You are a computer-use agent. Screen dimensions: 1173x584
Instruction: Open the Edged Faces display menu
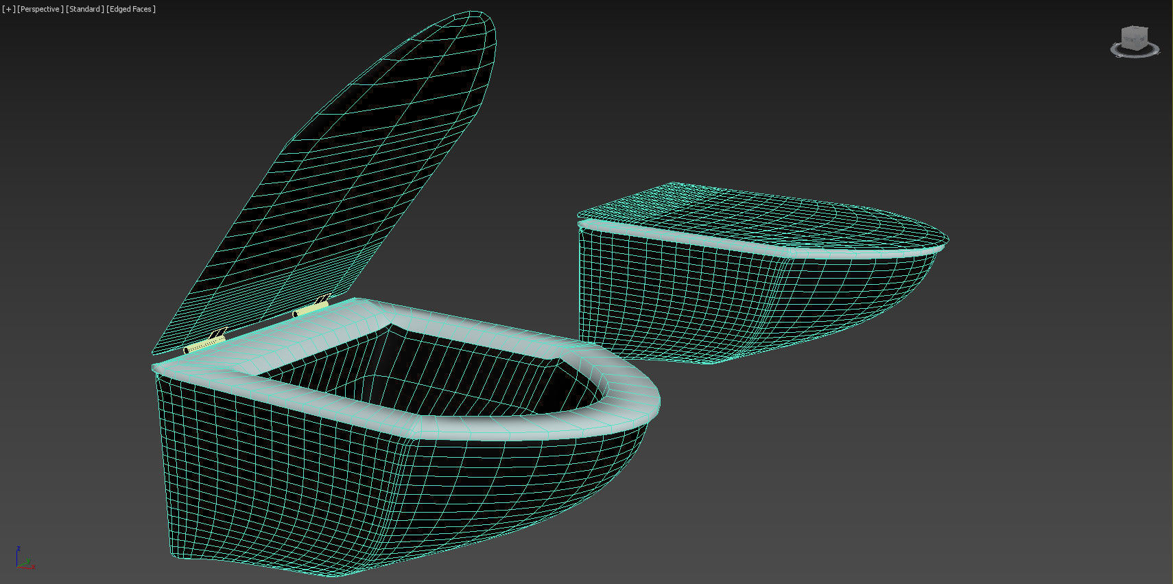click(x=131, y=9)
